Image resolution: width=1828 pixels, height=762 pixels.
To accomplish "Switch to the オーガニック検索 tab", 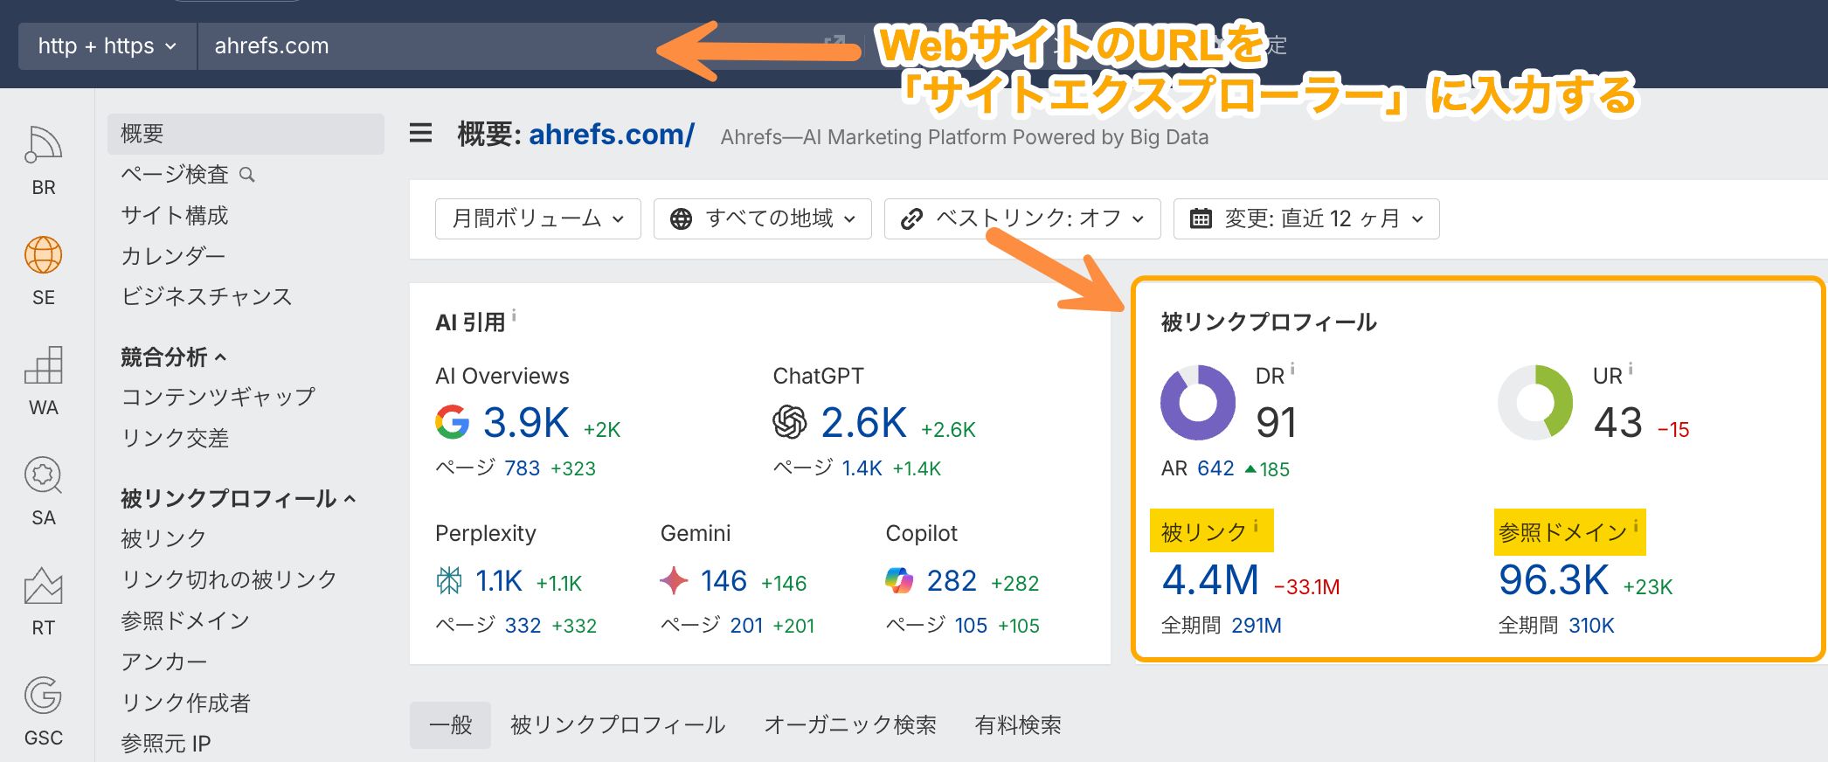I will (849, 725).
